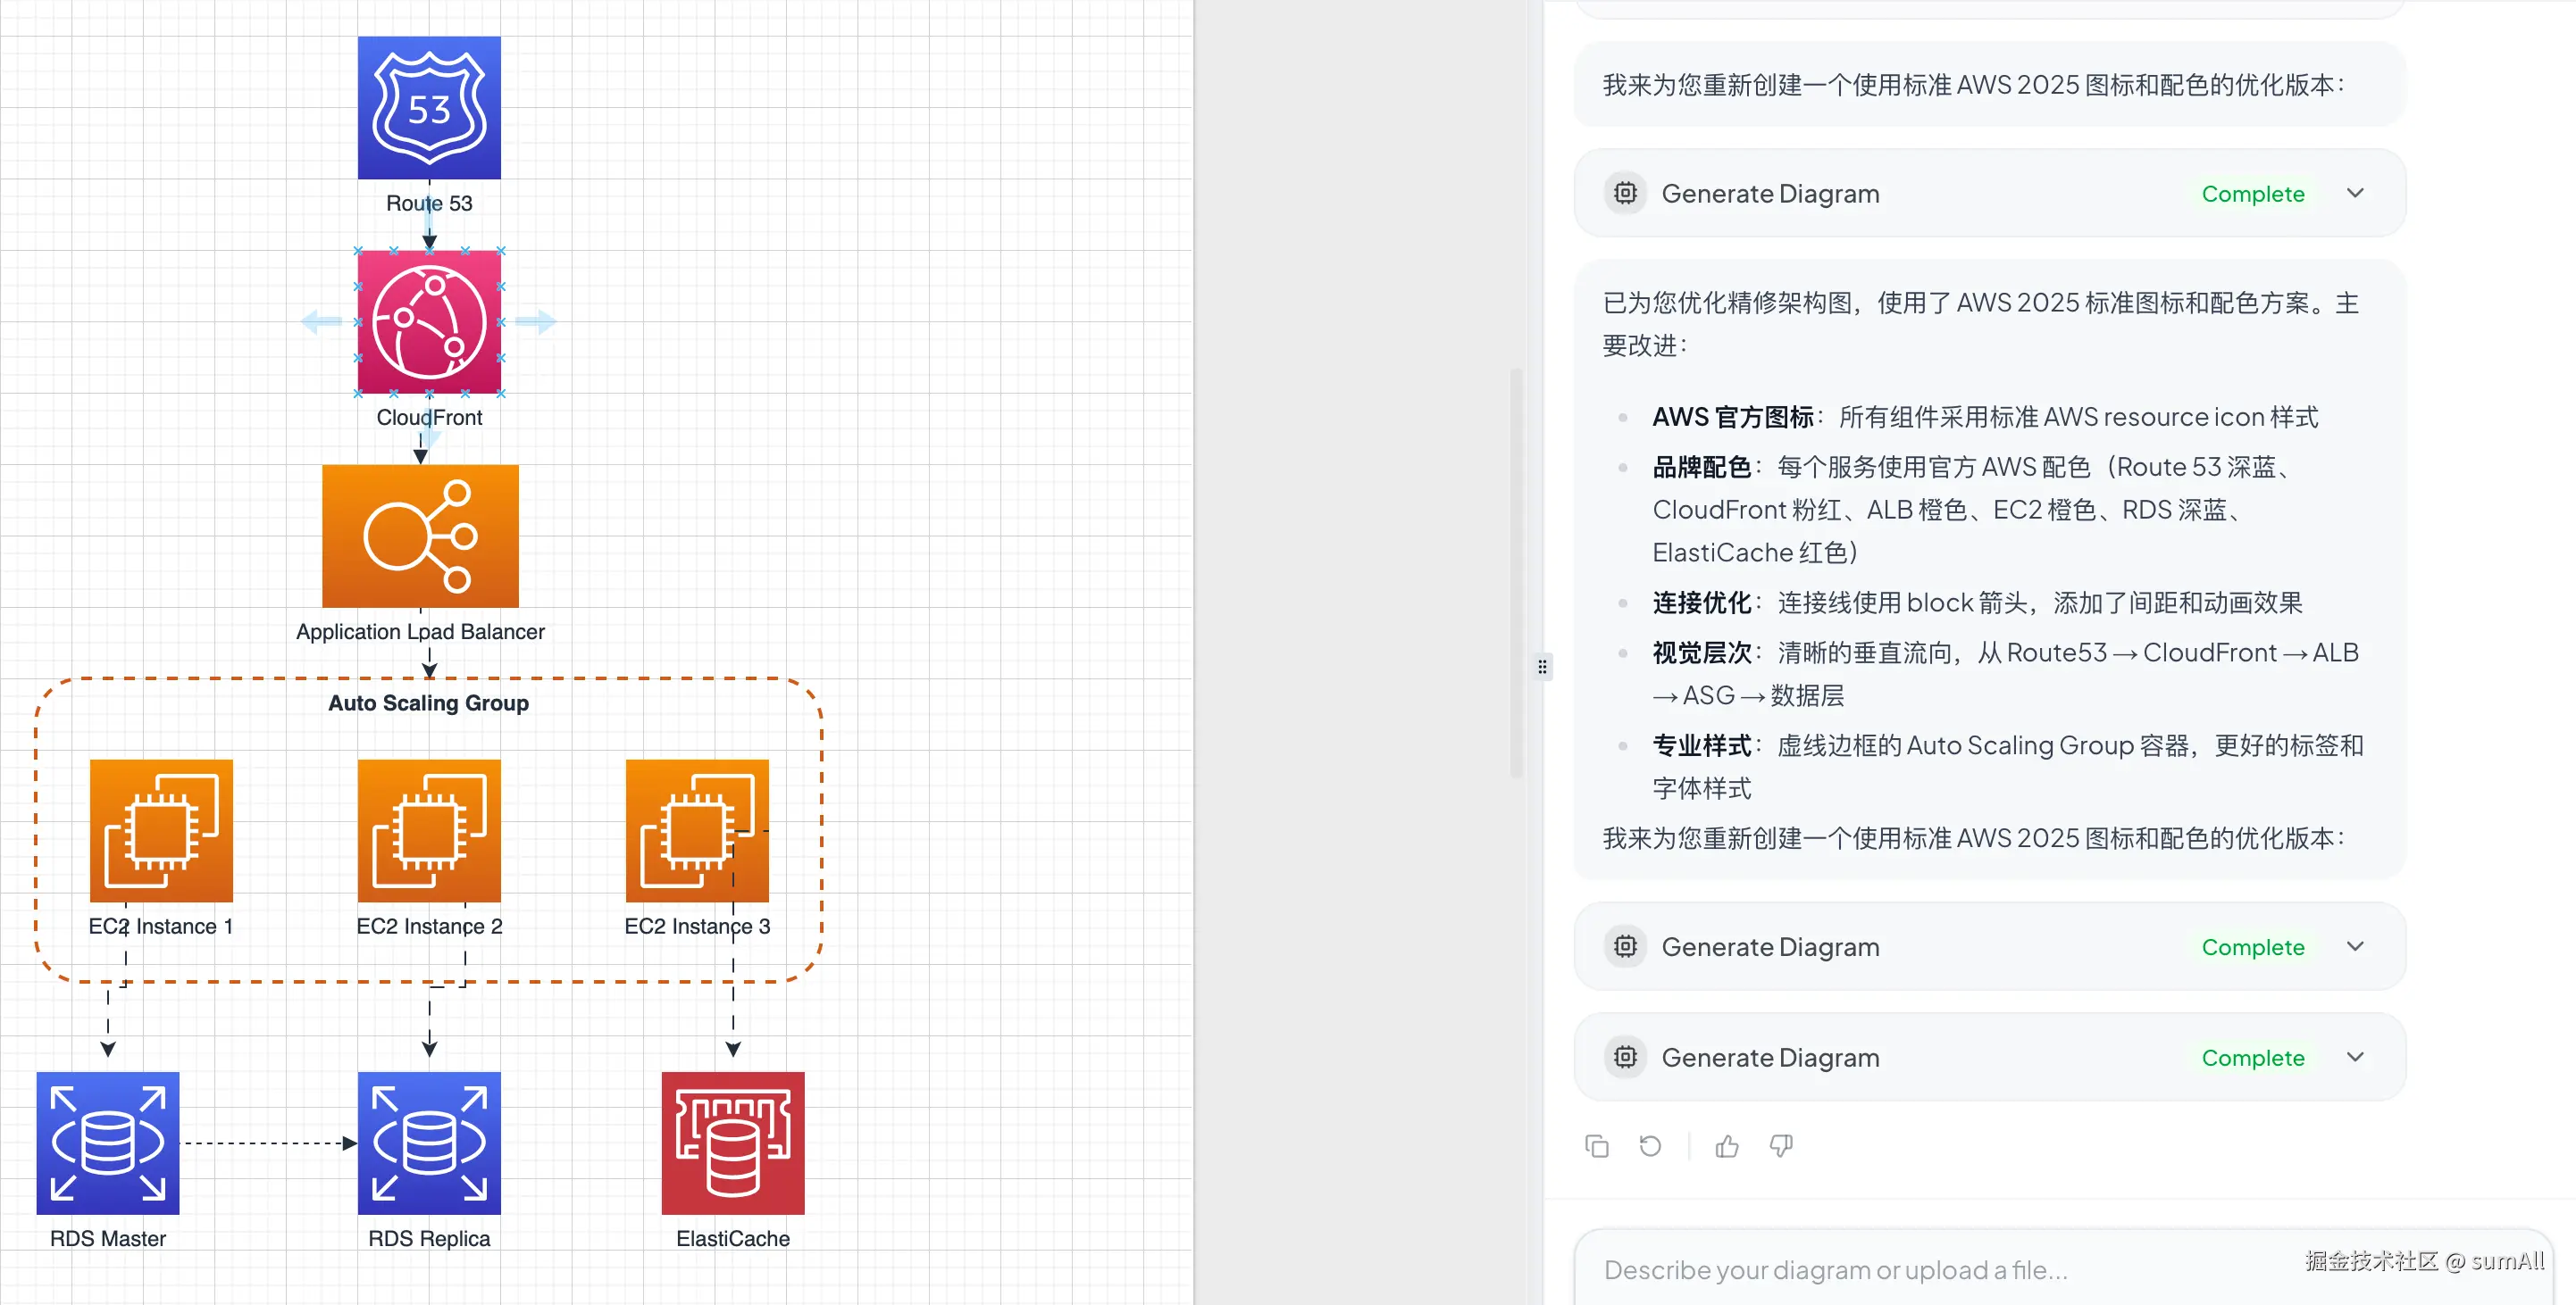Click the right blue arrow beside CloudFront
The image size is (2576, 1305).
coord(537,321)
